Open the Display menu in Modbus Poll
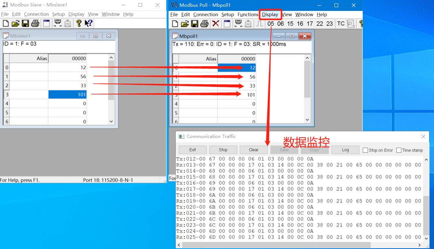 pos(270,14)
